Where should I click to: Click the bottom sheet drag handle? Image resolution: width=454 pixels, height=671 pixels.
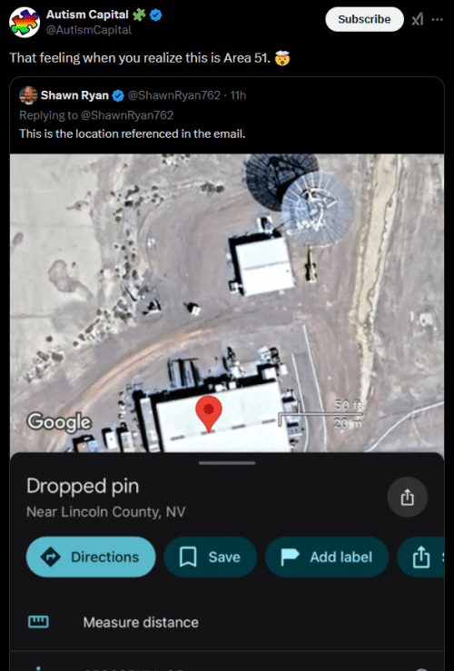pos(227,462)
